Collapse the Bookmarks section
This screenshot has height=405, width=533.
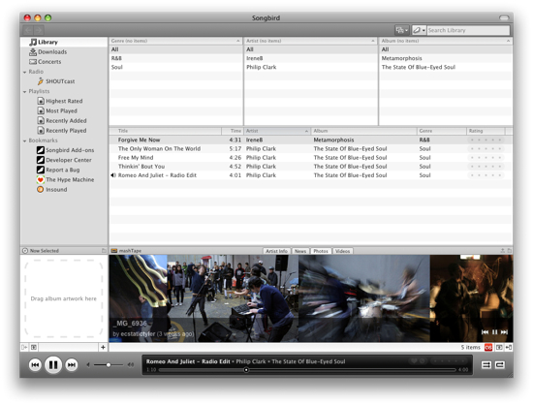point(24,140)
